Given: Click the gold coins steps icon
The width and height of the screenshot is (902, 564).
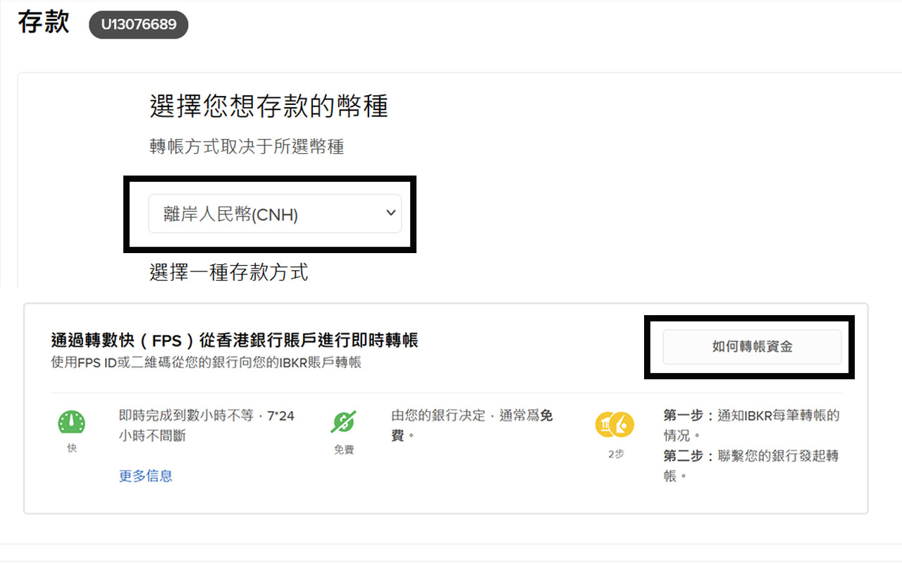Looking at the screenshot, I should coord(614,424).
